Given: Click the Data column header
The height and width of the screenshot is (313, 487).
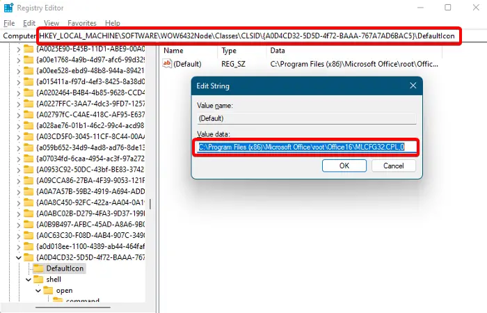Looking at the screenshot, I should coord(278,51).
